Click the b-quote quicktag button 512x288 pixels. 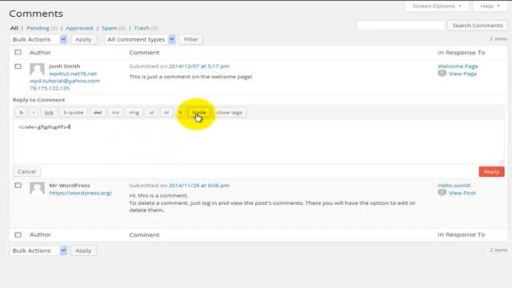pos(74,112)
